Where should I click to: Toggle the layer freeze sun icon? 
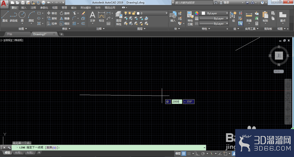coord(130,13)
